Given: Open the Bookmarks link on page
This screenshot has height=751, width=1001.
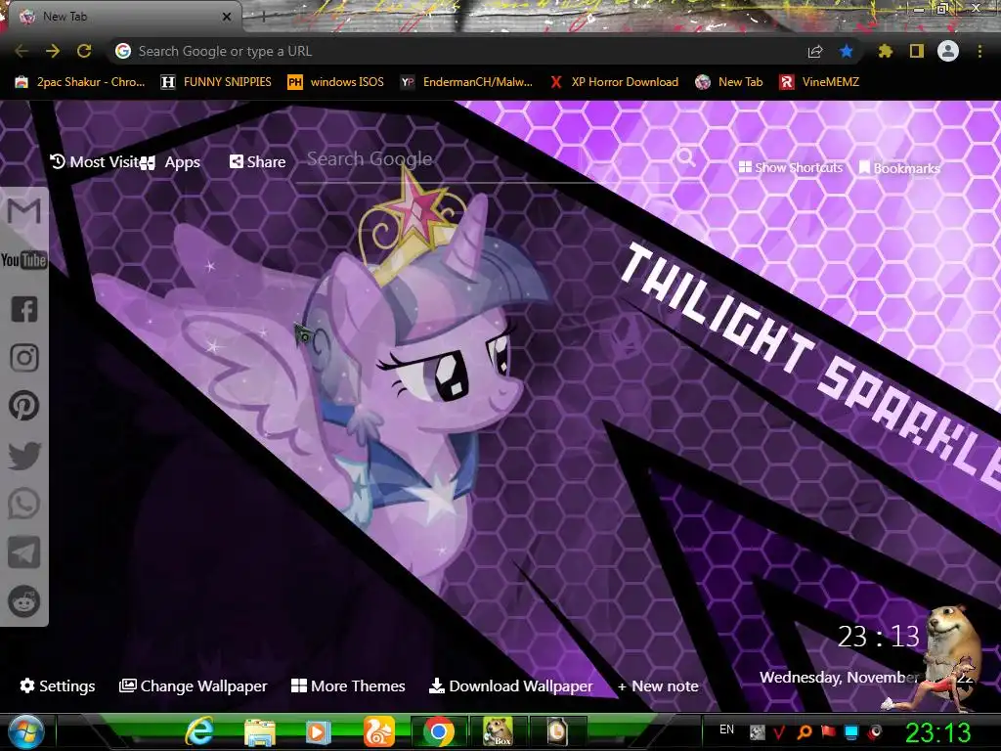Looking at the screenshot, I should click(899, 168).
